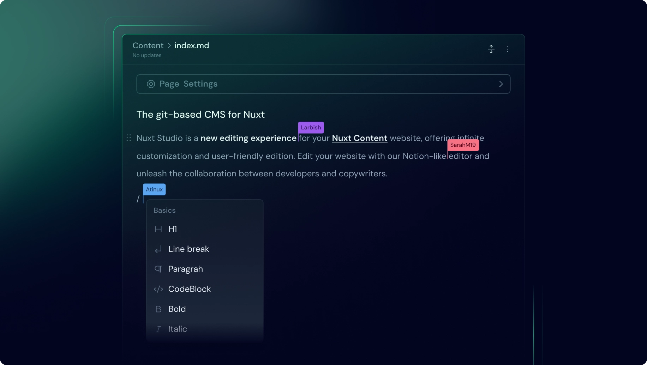This screenshot has width=647, height=365.
Task: Click the Line break return-arrow icon
Action: [x=158, y=249]
